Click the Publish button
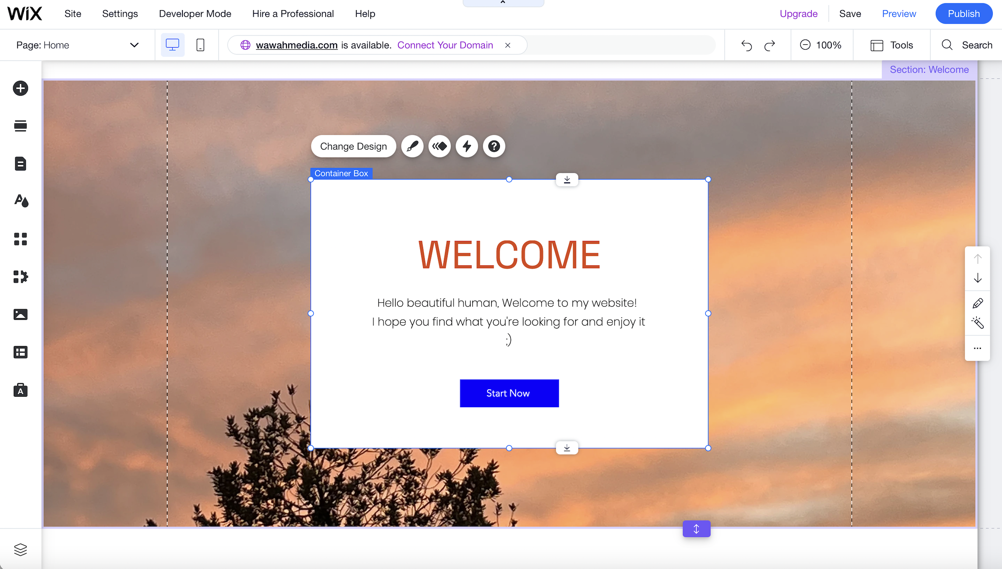Screen dimensions: 1002x569 click(963, 14)
